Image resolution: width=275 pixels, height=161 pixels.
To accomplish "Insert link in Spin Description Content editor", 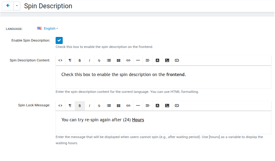I will pyautogui.click(x=128, y=60).
